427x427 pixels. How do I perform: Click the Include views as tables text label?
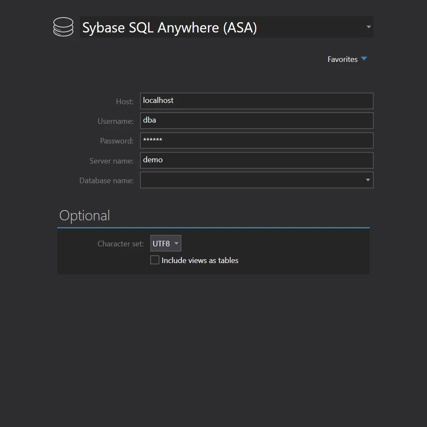point(199,260)
